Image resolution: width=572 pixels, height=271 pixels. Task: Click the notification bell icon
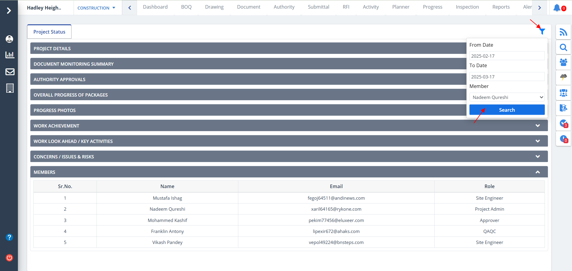tap(557, 8)
